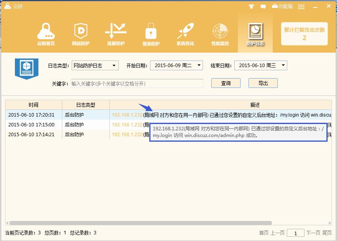Sort by the 日志类型 column header
Screen dimensions: 337x241
tap(86, 105)
